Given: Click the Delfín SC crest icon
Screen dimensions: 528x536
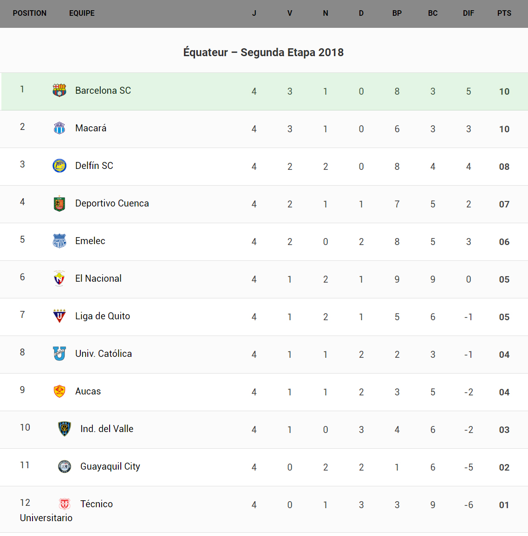Looking at the screenshot, I should click(59, 166).
